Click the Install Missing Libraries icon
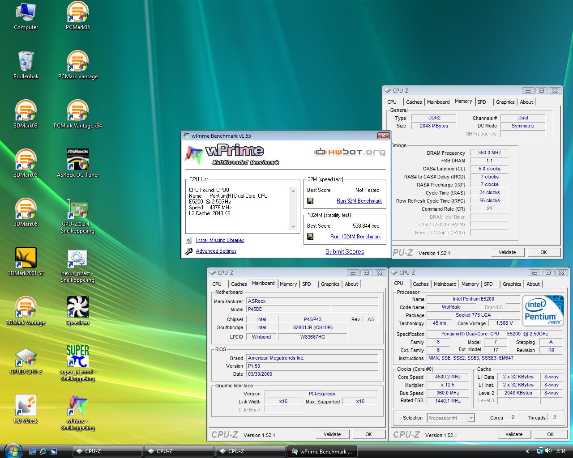The height and width of the screenshot is (458, 573). 189,240
